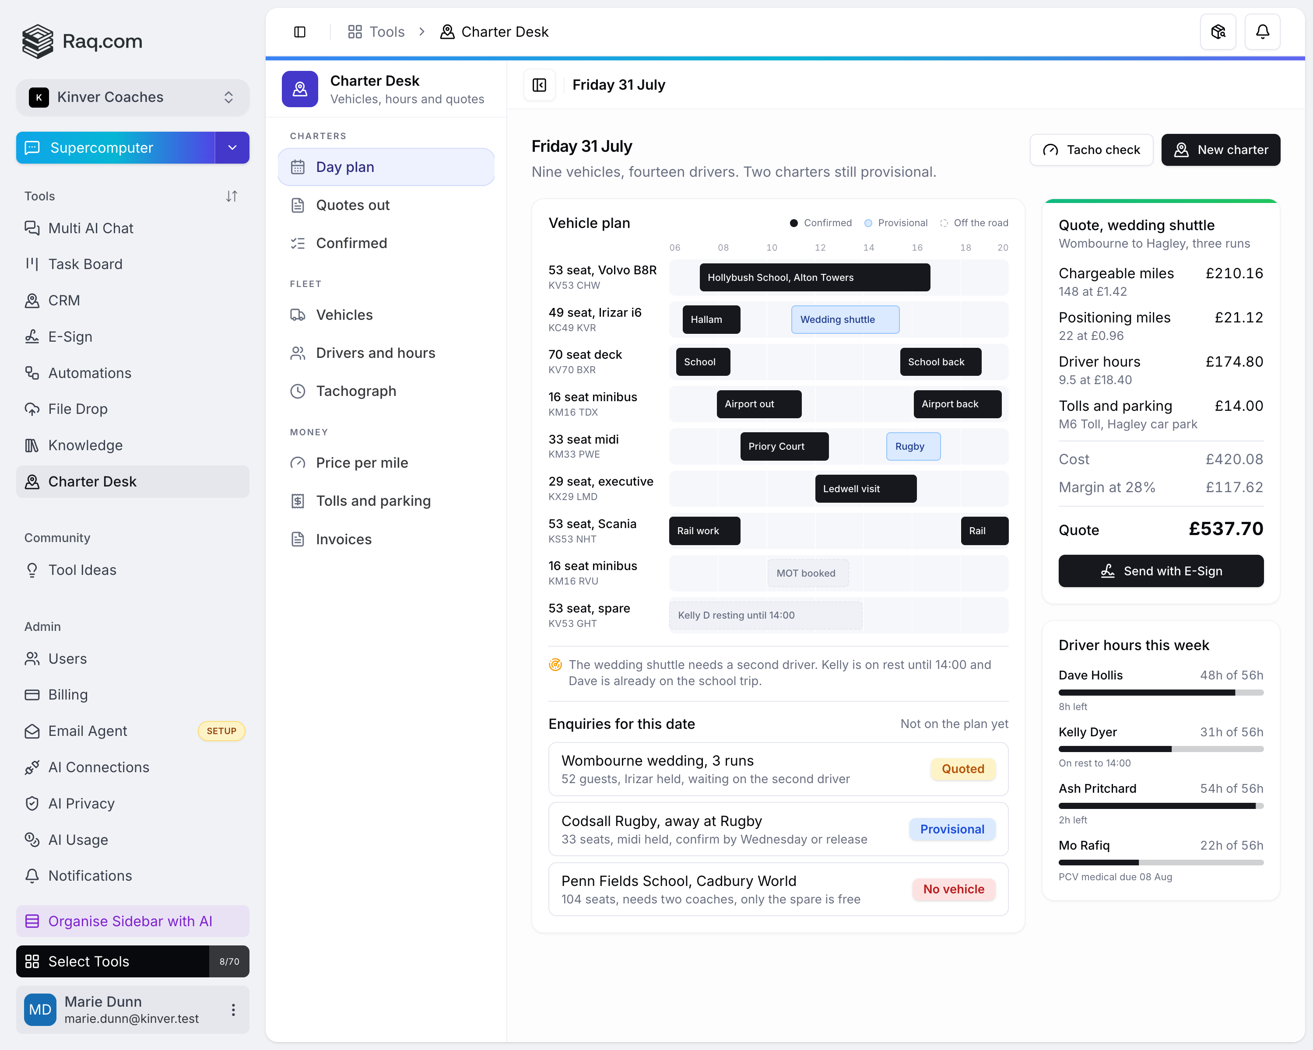Open the Codsall Rugby enquiry card
The height and width of the screenshot is (1050, 1313).
778,829
